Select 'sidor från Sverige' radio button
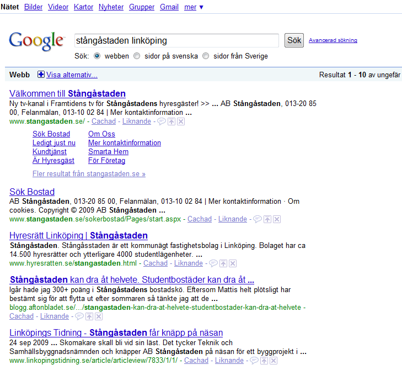 [x=206, y=56]
